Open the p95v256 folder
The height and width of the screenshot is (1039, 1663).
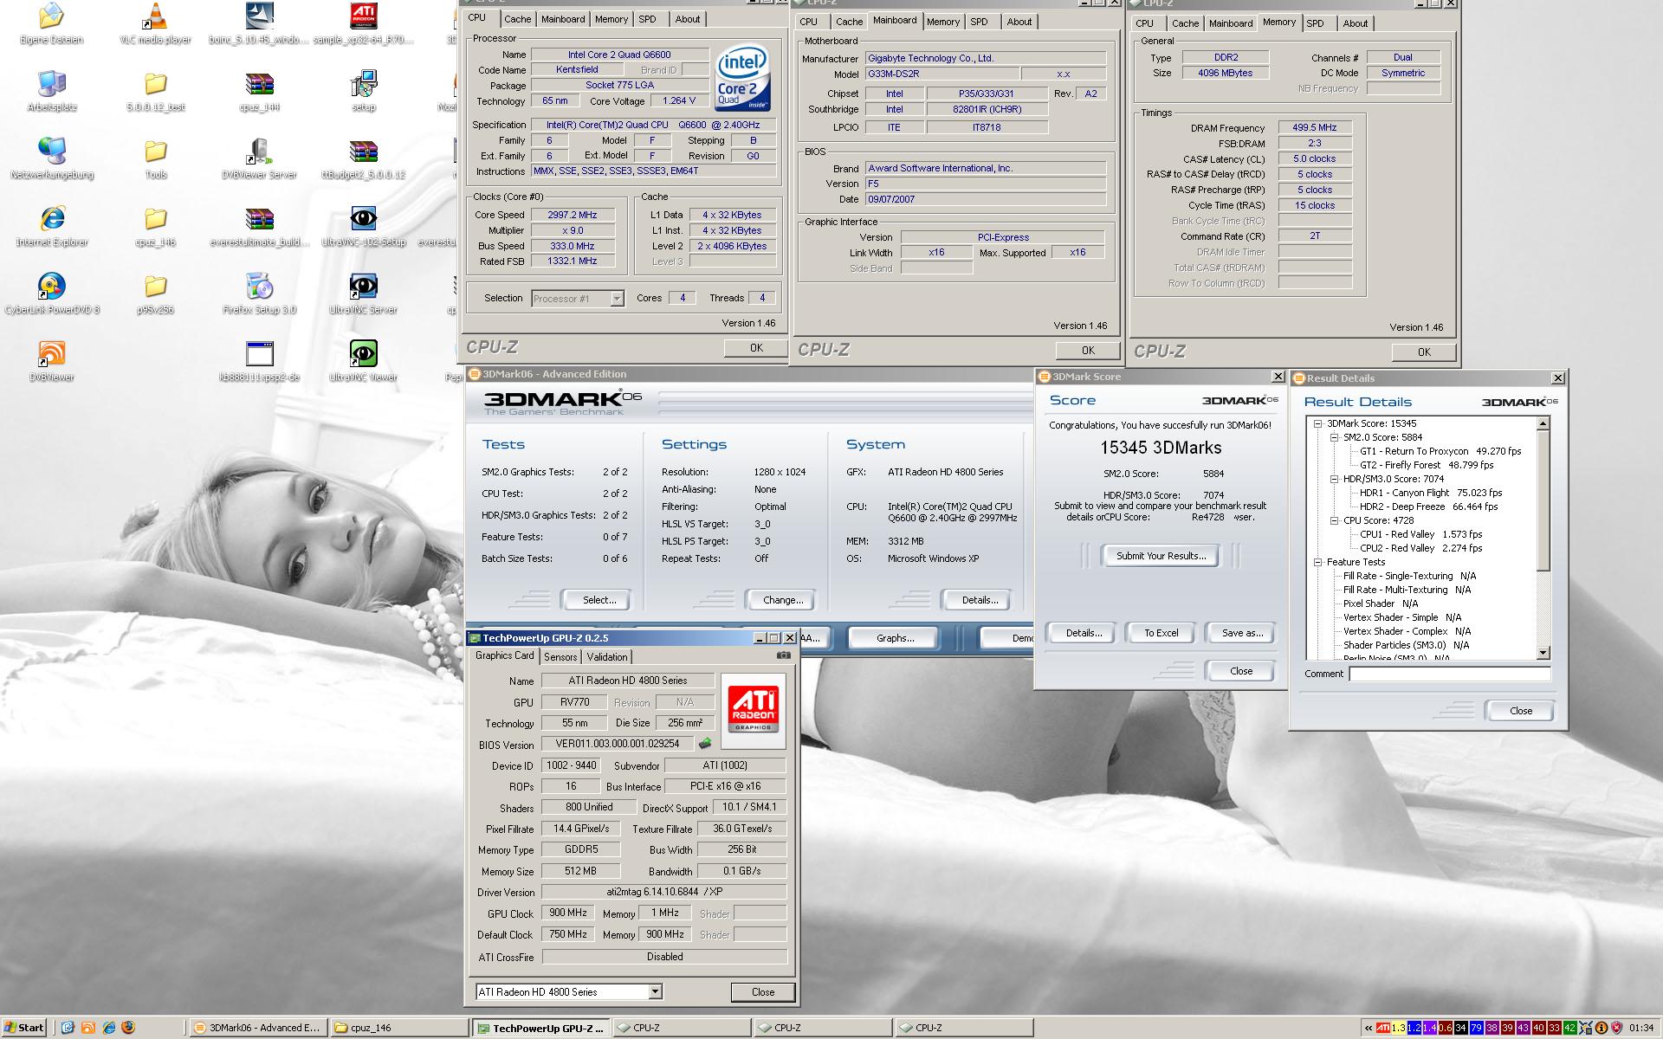pos(156,294)
